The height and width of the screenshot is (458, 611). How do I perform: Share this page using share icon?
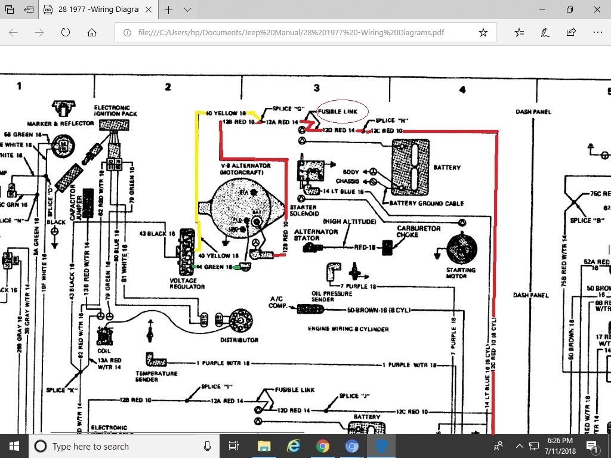[x=571, y=32]
